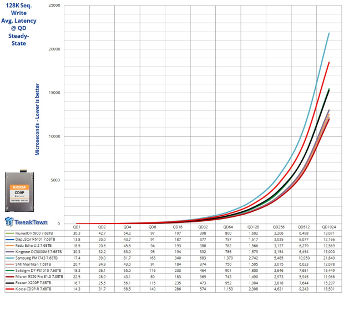Click the SMI MonTitan QD1024 value 12,078
The image size is (344, 315).
[329, 265]
